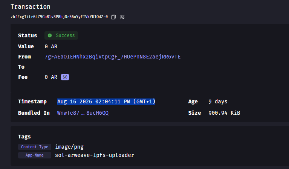The image size is (289, 169).
Task: Copy the transaction ID with the copy icon
Action: click(x=113, y=17)
